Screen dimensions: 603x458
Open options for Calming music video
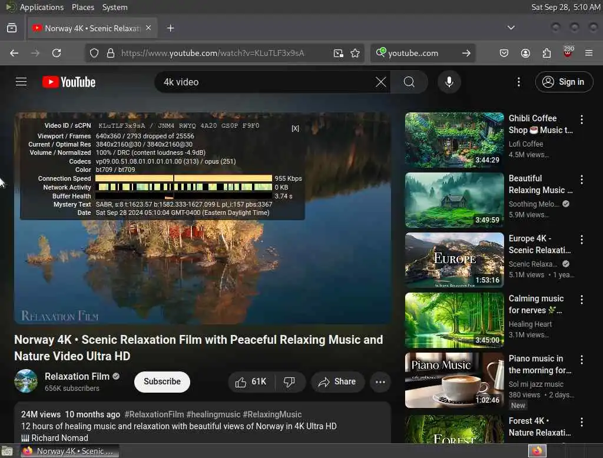581,300
